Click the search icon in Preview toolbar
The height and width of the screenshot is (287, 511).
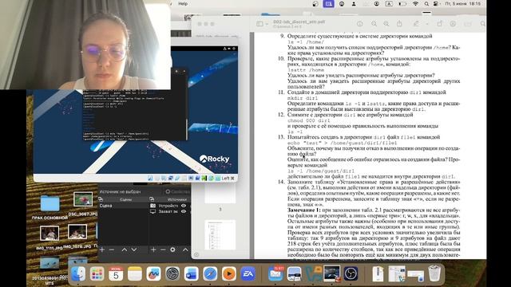click(482, 24)
